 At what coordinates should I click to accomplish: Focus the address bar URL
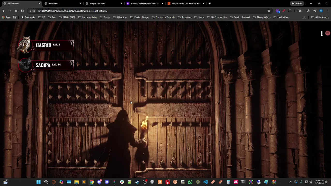[x=72, y=11]
